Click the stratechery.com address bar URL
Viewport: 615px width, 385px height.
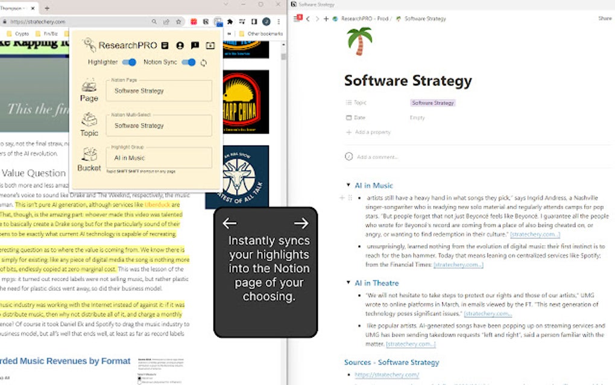(38, 22)
